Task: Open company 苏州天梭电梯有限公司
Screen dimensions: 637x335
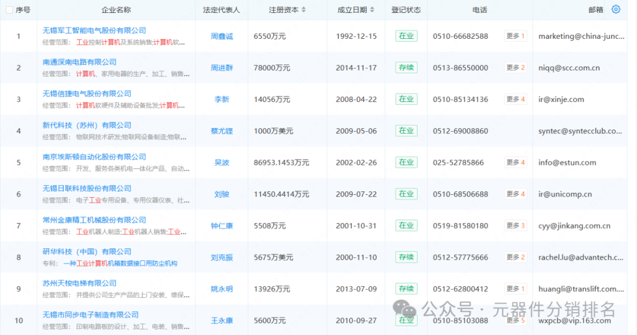Action: click(x=80, y=284)
